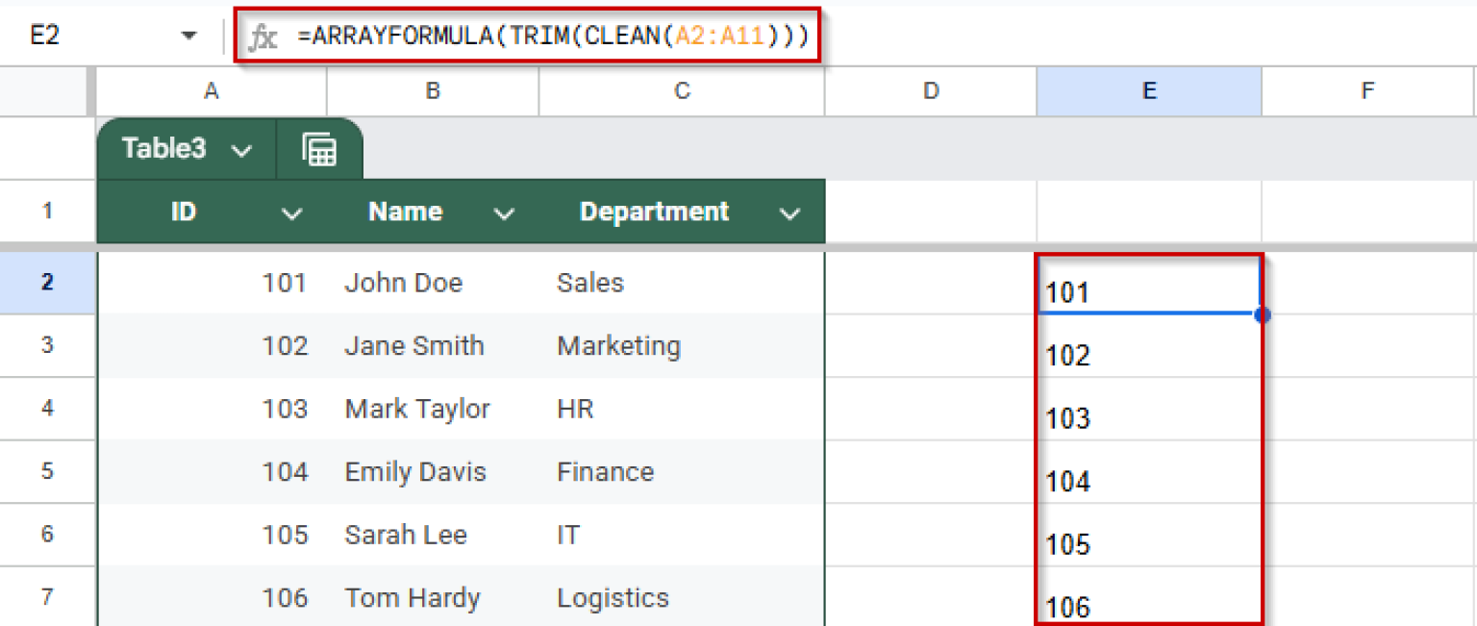1477x626 pixels.
Task: Open the Department column filter dropdown
Action: click(x=790, y=212)
